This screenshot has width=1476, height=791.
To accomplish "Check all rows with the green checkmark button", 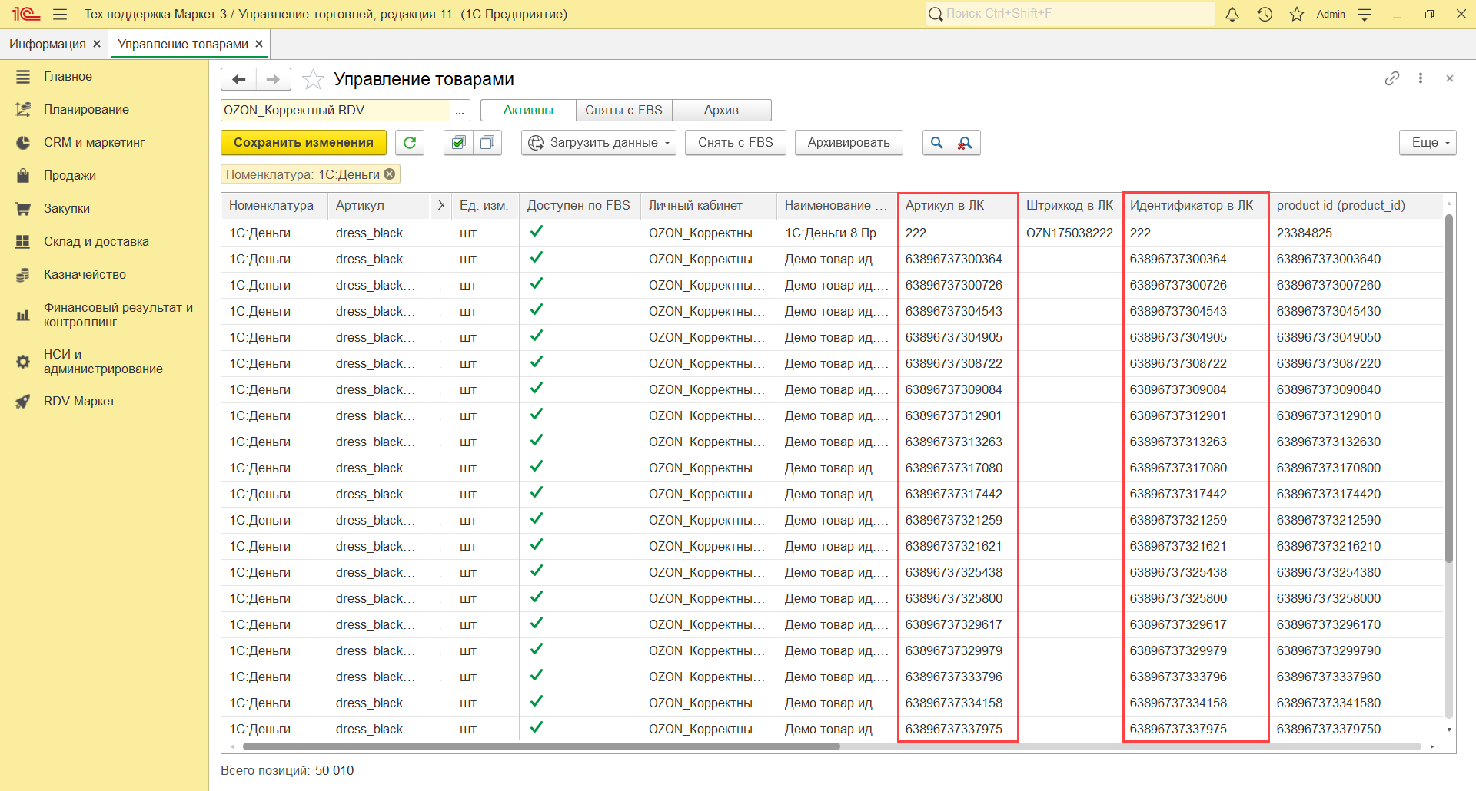I will tap(458, 143).
